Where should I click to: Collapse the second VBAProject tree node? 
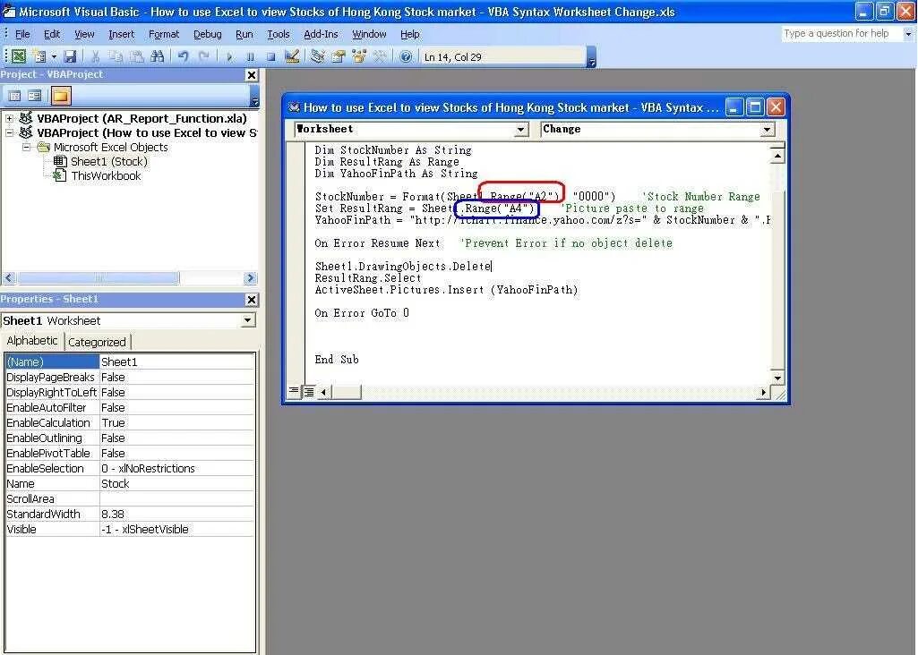9,132
